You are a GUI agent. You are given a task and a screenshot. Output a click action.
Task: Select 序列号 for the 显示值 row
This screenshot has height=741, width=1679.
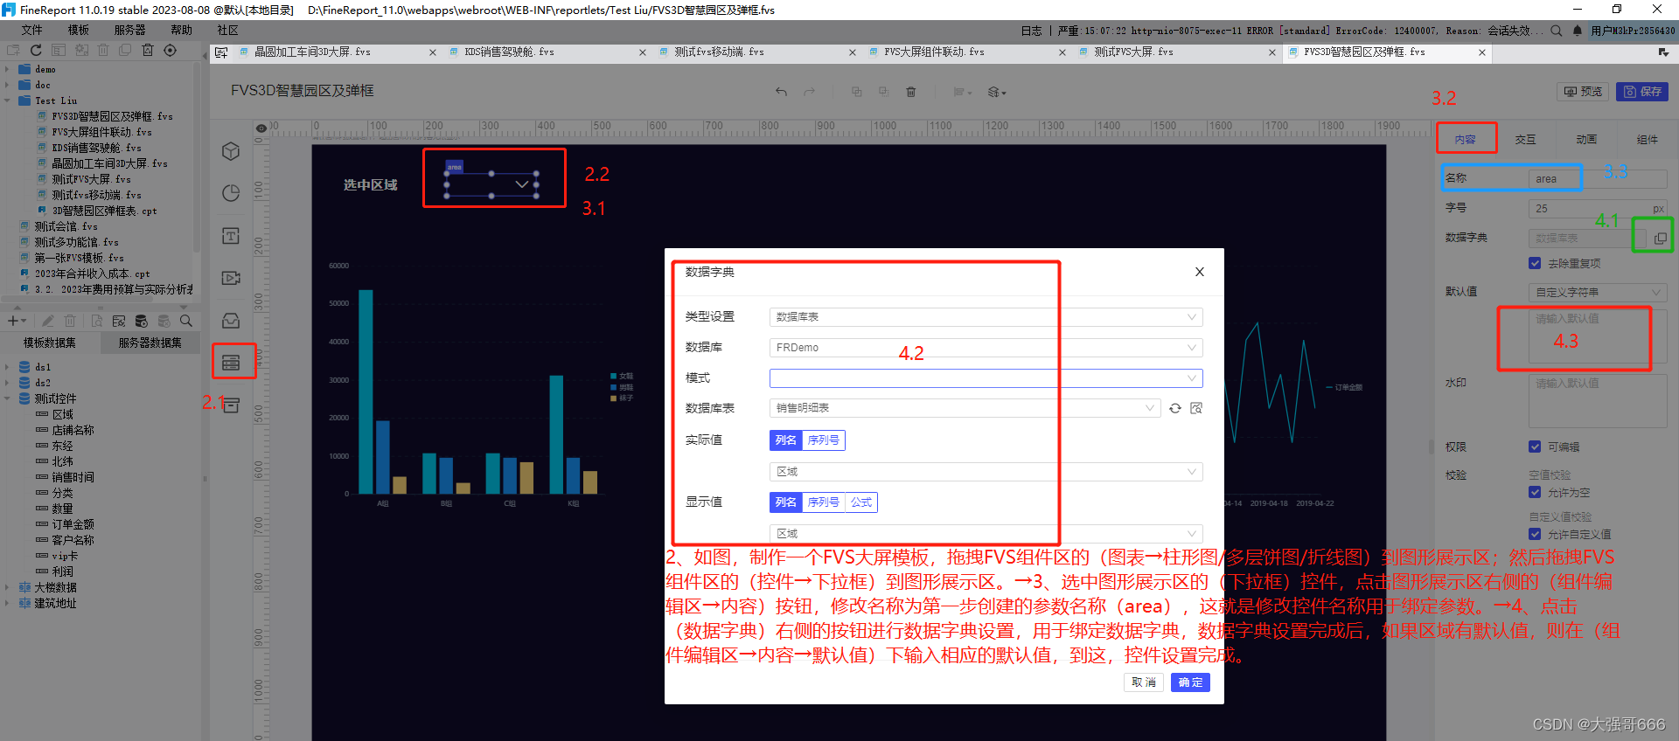(823, 502)
